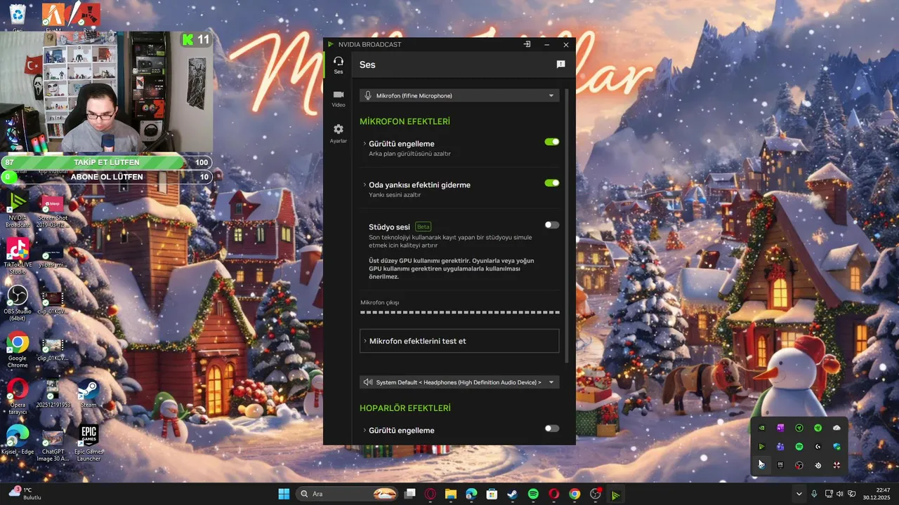Turn off Oda yankısı efektini giderme toggle
The height and width of the screenshot is (505, 899).
552,183
